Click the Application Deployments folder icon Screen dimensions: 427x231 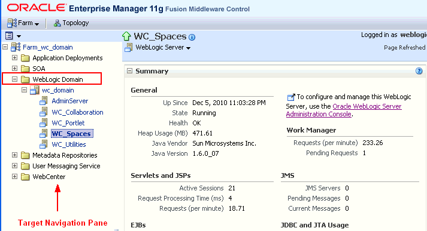tap(25, 58)
